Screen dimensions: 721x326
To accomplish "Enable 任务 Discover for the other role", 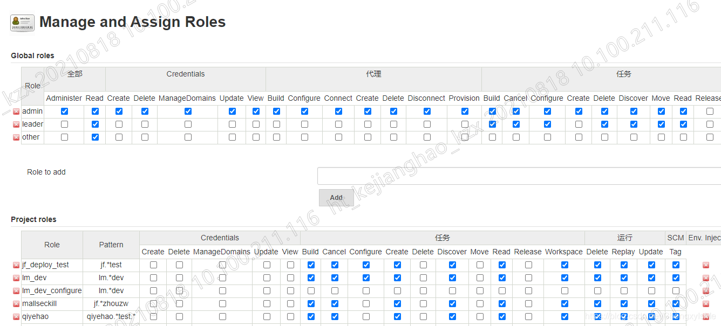I will (634, 137).
